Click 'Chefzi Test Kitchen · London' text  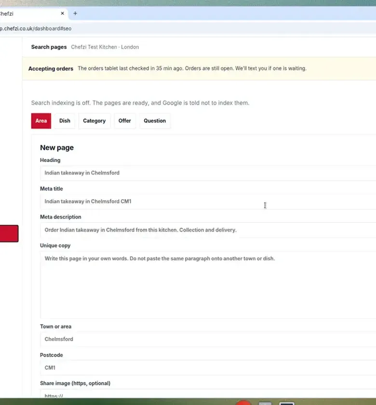pyautogui.click(x=105, y=47)
